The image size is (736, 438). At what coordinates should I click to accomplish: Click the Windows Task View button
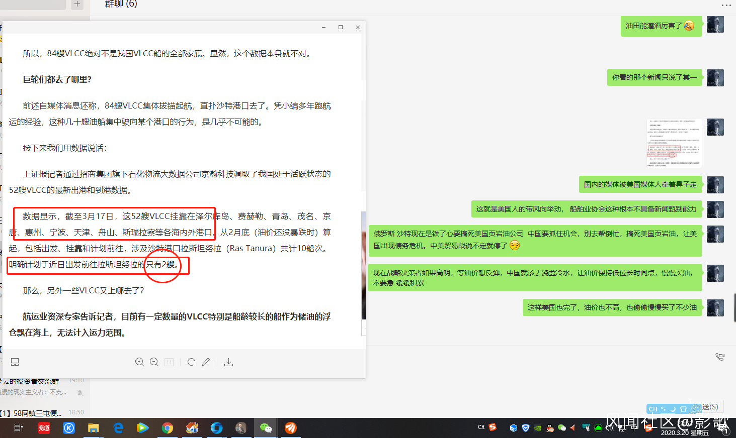pos(19,428)
